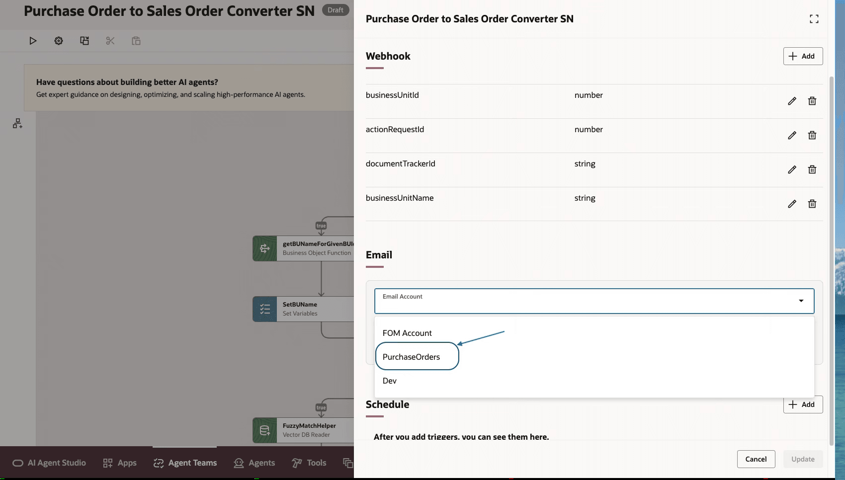Open the Email Account dropdown arrow
The height and width of the screenshot is (480, 845).
click(801, 301)
